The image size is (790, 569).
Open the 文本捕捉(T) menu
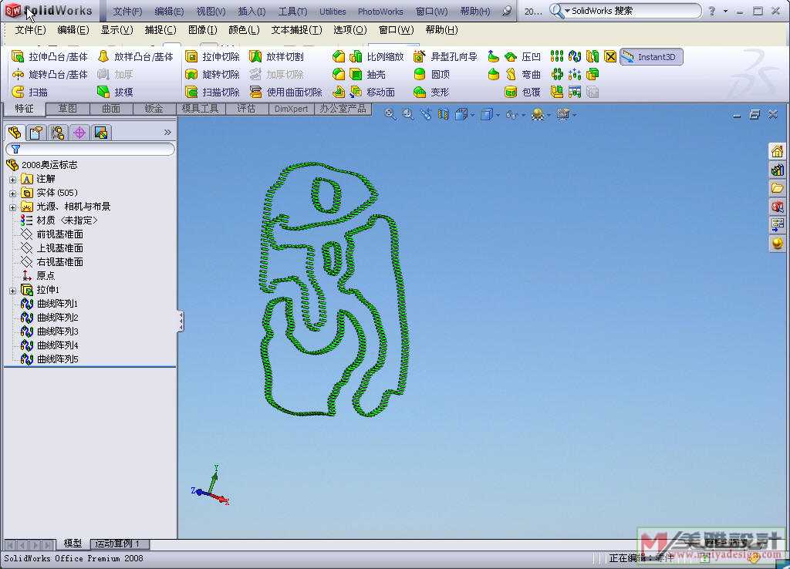pyautogui.click(x=296, y=30)
